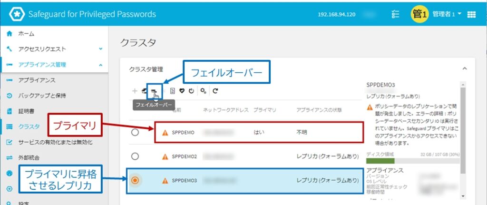Collapse the アプライアンス管理 chevron
487x205 pixels.
click(x=101, y=65)
